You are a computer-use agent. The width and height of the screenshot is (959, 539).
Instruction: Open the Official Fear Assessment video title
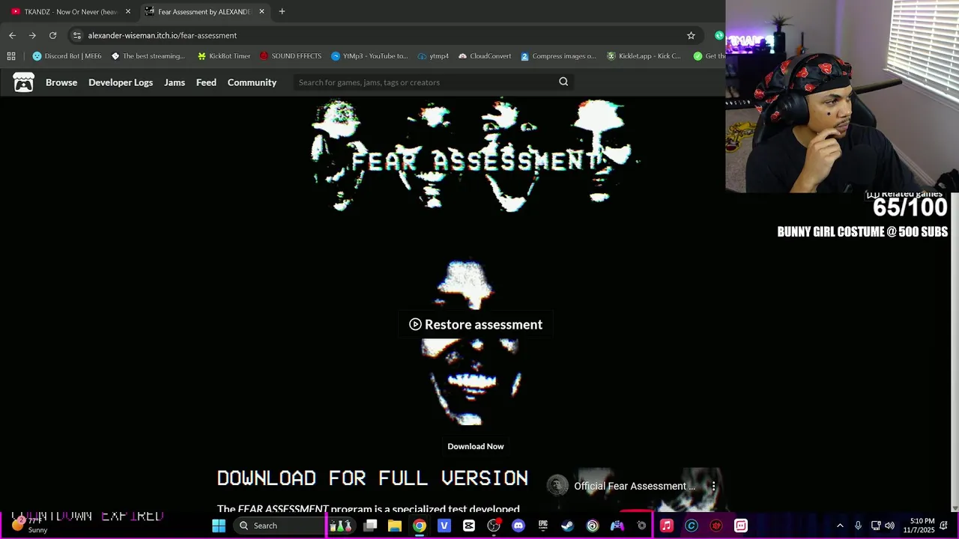coord(635,486)
